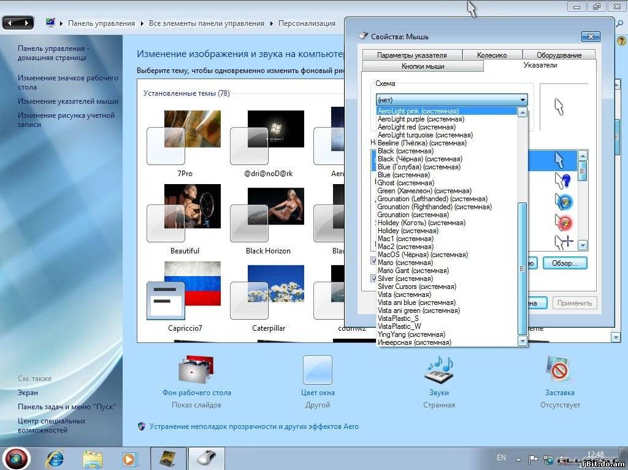
Task: Click the Action Center flag tray icon
Action: [x=533, y=459]
